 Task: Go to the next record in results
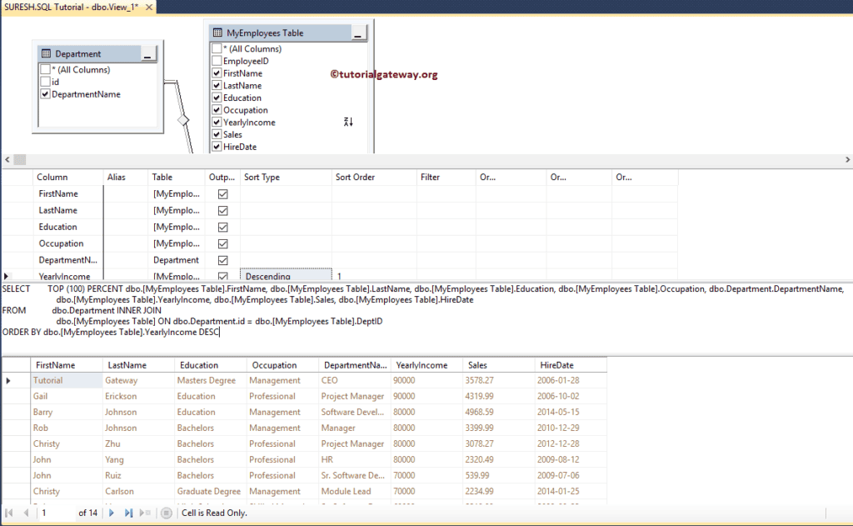tap(112, 513)
